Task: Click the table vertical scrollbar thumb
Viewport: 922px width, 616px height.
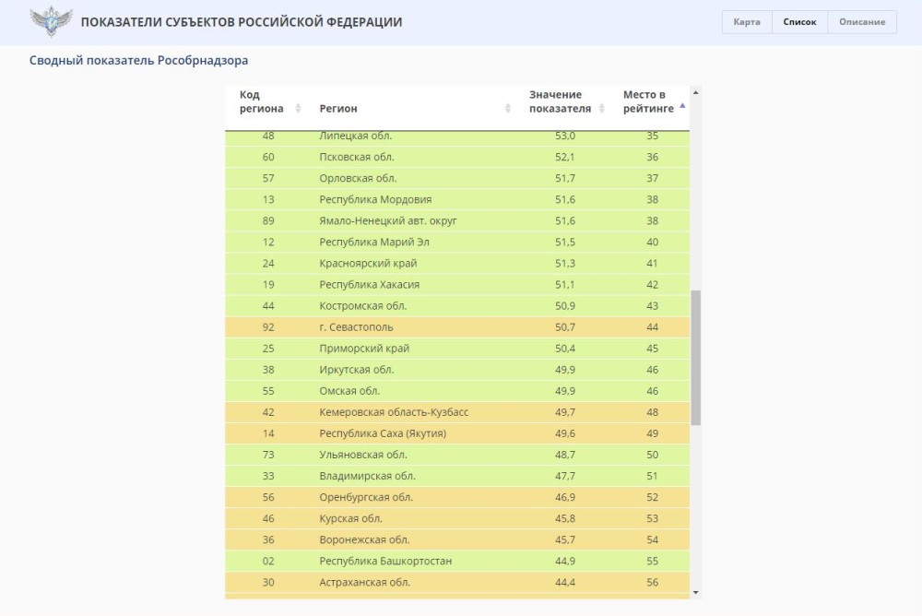Action: pyautogui.click(x=695, y=357)
